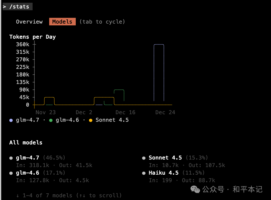
Task: Click the bullet beside Haiku 4.5
Action: 144,173
